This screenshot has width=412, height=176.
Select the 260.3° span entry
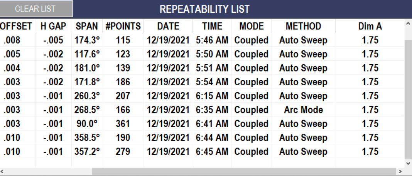pyautogui.click(x=87, y=96)
